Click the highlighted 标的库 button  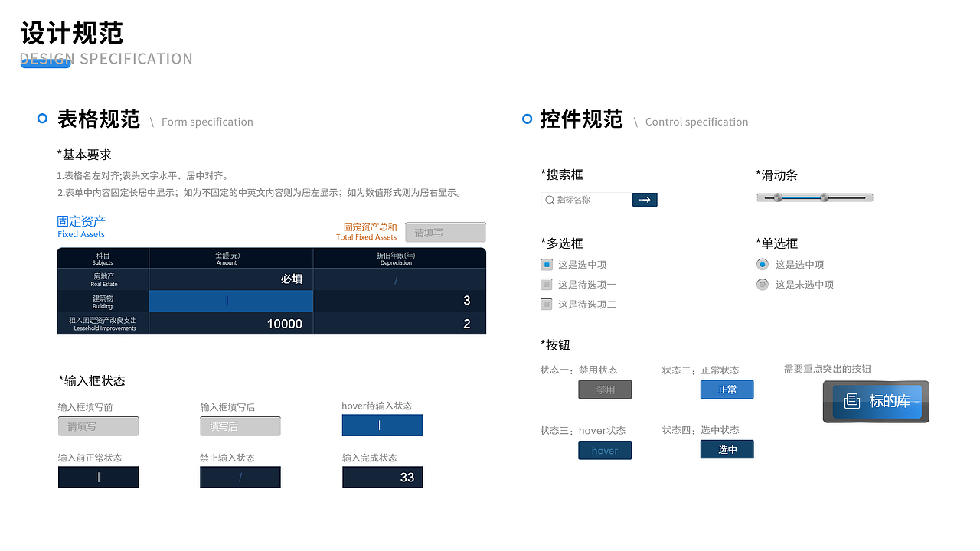(x=876, y=401)
